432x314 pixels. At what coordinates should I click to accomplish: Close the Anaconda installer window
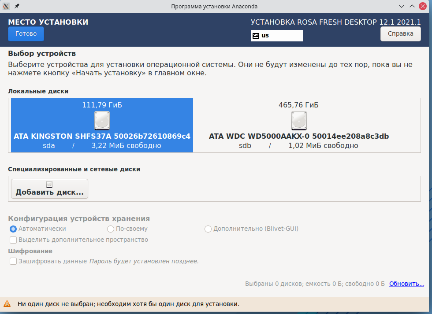[x=423, y=6]
